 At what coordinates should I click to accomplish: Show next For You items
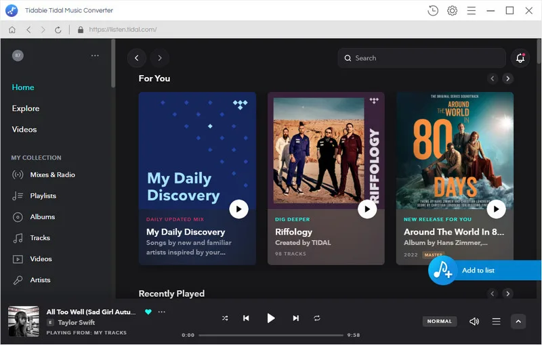click(507, 78)
